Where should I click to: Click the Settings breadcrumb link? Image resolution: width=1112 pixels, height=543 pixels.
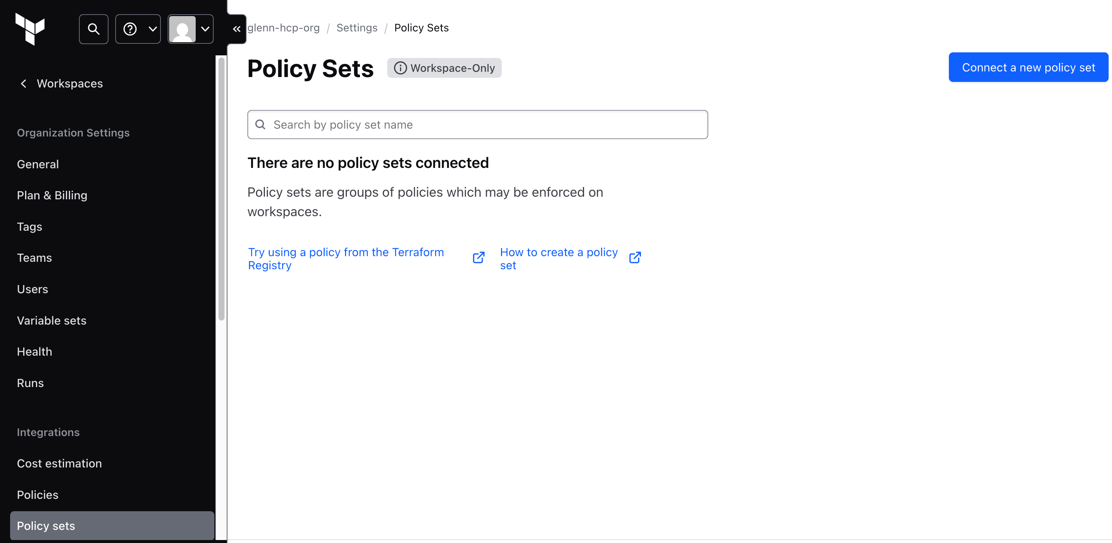tap(357, 28)
